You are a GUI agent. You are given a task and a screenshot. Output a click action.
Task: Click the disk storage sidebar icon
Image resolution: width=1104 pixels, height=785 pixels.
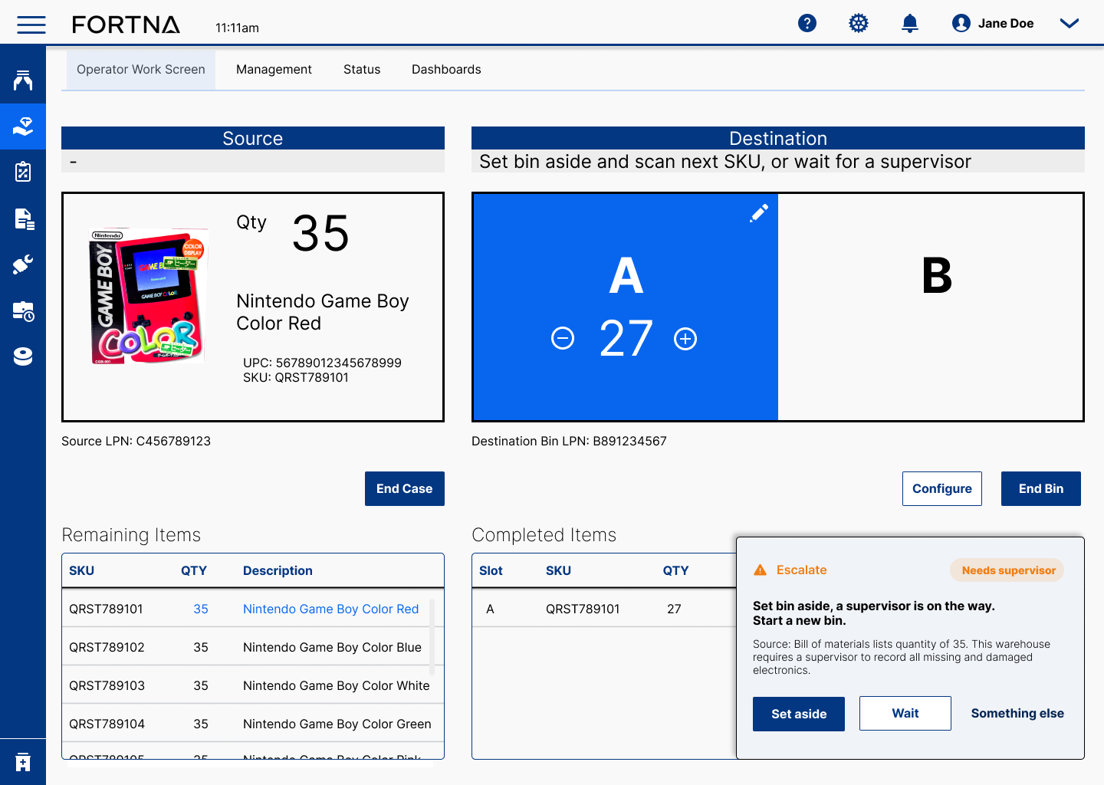click(x=23, y=356)
